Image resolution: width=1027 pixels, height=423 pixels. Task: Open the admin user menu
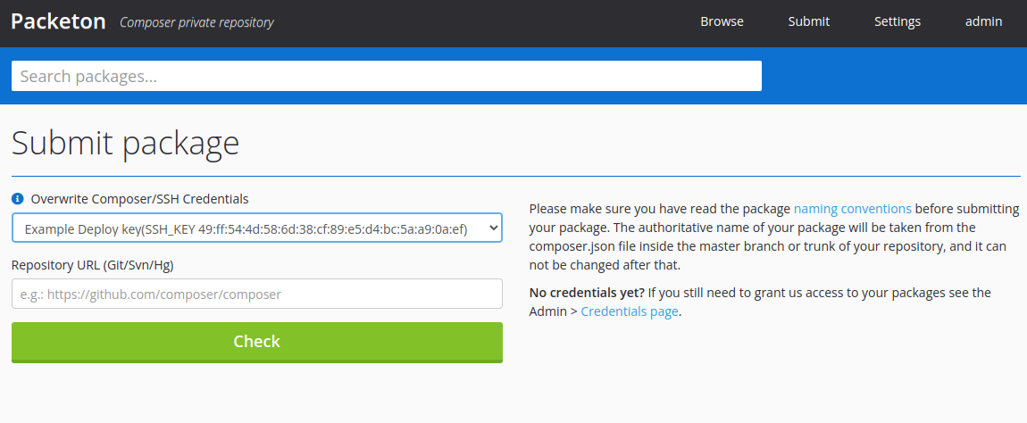[x=983, y=21]
